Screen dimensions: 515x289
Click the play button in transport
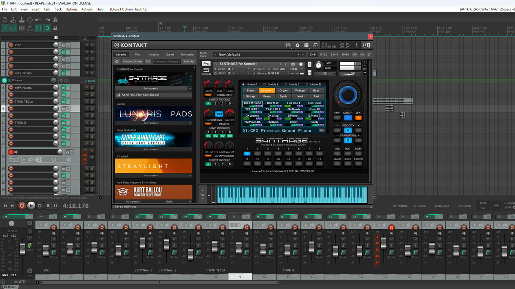pyautogui.click(x=31, y=205)
